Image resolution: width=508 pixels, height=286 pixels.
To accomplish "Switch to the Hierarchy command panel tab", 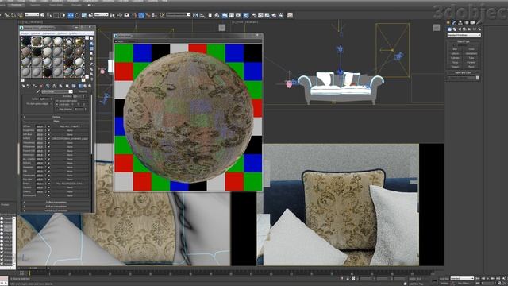I will [x=460, y=23].
